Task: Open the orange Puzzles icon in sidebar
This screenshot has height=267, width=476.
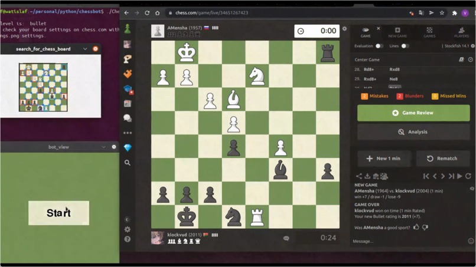Action: (x=128, y=74)
